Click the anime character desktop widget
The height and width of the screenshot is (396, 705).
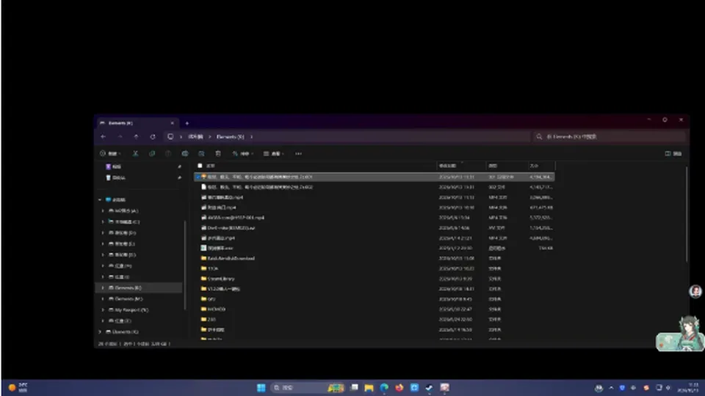tap(680, 333)
